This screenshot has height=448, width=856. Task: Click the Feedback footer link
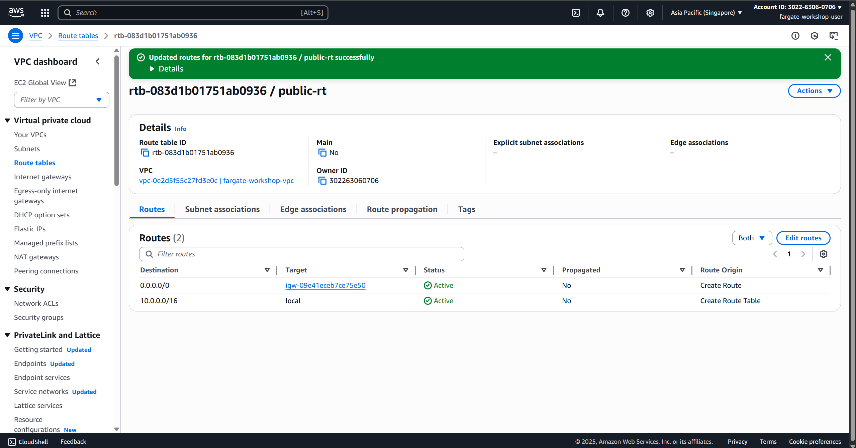tap(73, 442)
